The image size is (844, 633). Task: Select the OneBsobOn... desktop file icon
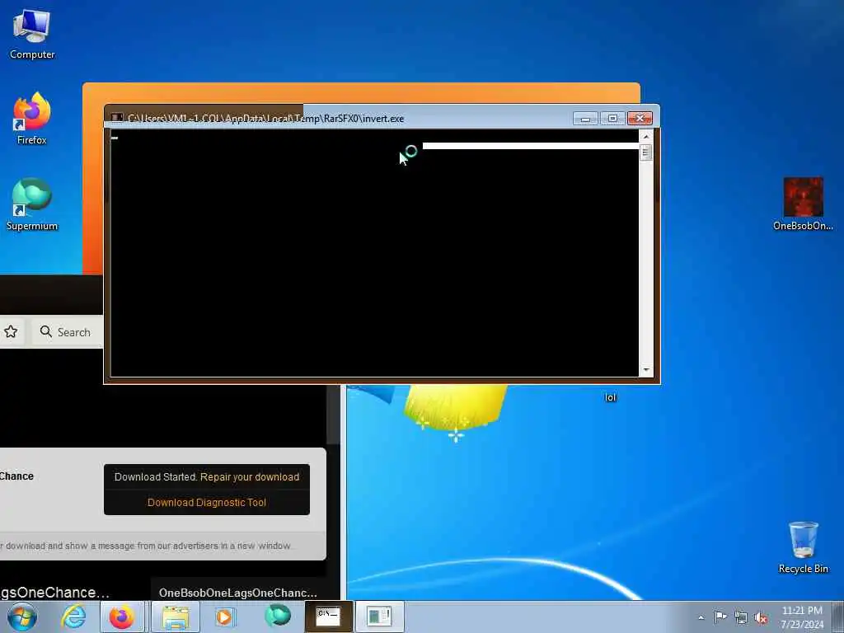point(803,204)
